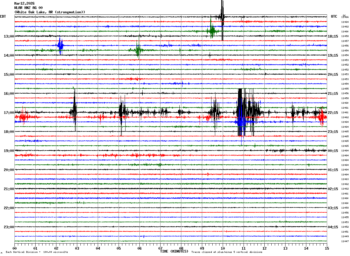Screen dimensions: 350x256
Task: Click the White Oak Lake, AR station title
Action: click(50, 12)
